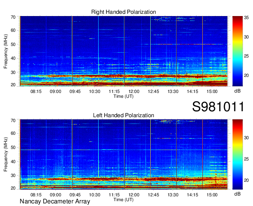The image size is (253, 206).
Task: Click the "15:00" time tick under Left Handed plot
Action: pyautogui.click(x=212, y=195)
